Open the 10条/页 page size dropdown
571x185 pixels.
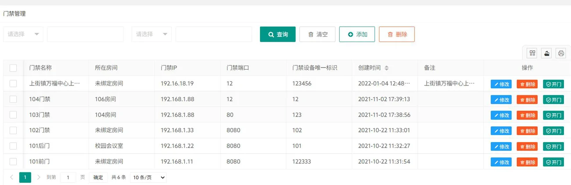point(148,177)
